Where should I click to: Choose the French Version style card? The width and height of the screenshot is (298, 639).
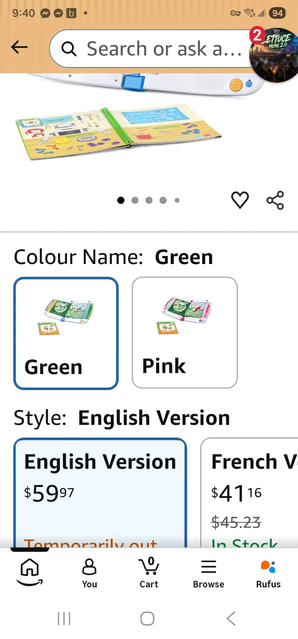[249, 493]
